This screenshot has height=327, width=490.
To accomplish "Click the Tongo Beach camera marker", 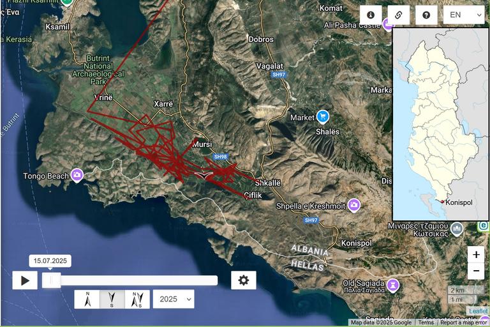I will click(77, 175).
